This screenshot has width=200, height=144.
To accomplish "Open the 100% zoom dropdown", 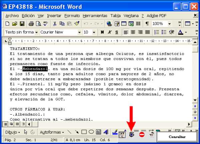I will point(169,24).
